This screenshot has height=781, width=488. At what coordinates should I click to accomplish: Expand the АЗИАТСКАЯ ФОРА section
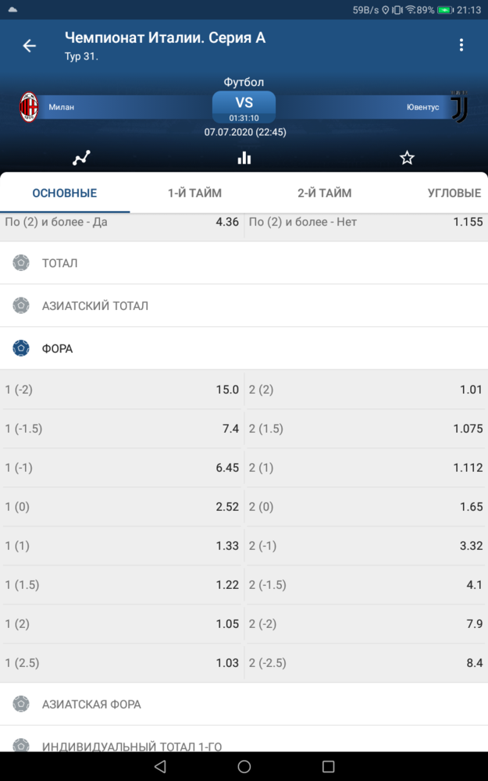coord(244,704)
